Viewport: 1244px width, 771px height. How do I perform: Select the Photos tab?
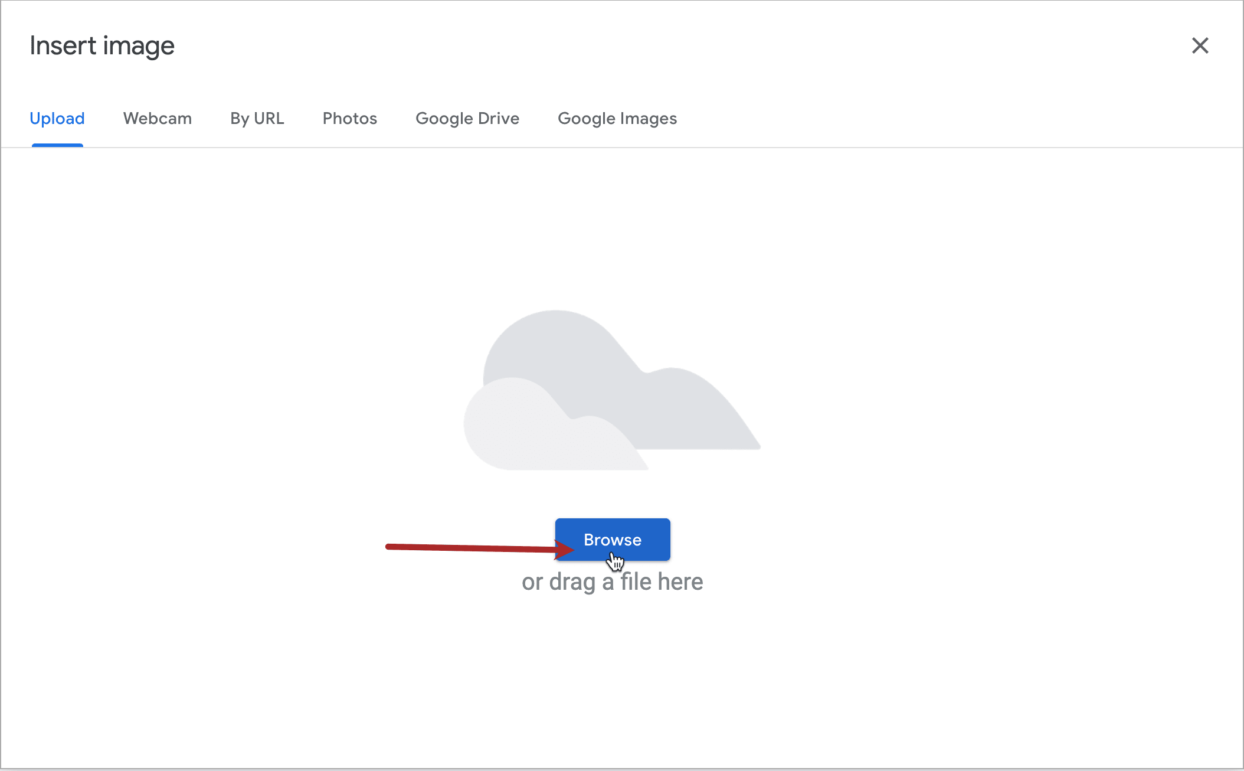click(x=349, y=118)
